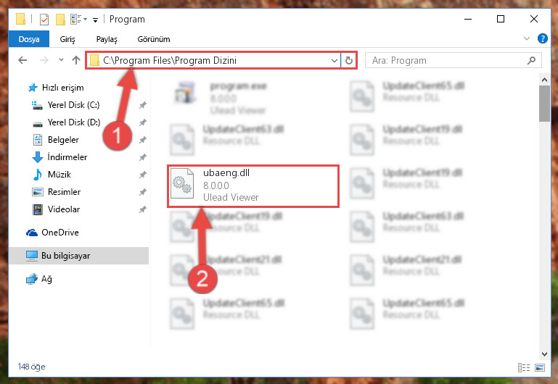The height and width of the screenshot is (384, 558).
Task: Toggle the pin beside Yerel Disk (C:)
Action: (143, 105)
